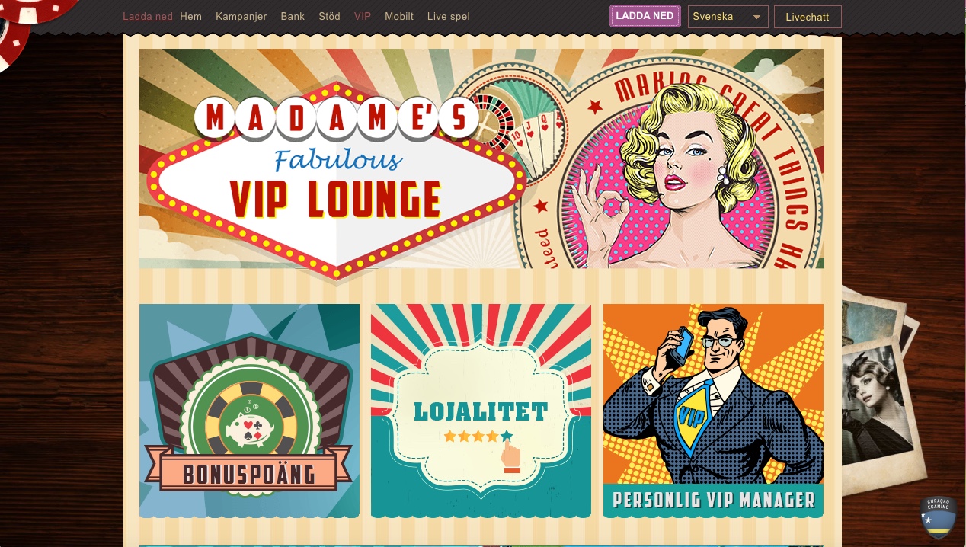The image size is (966, 547).
Task: Select the VIP menu item
Action: tap(363, 16)
